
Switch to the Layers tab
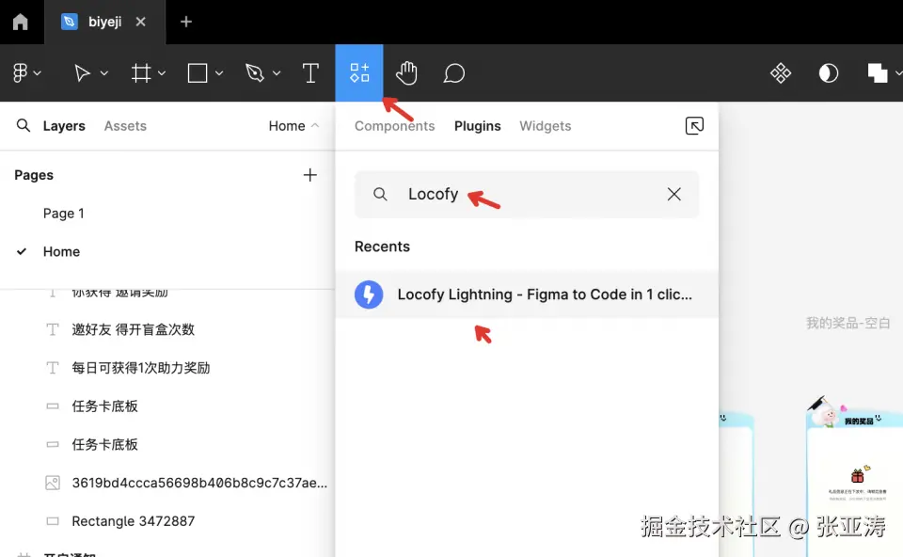[64, 125]
